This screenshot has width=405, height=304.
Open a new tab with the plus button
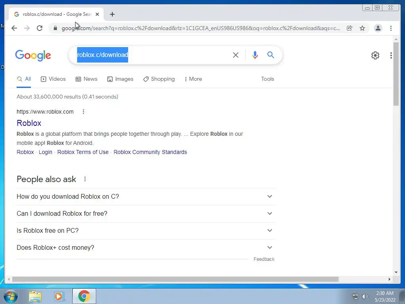(x=112, y=14)
